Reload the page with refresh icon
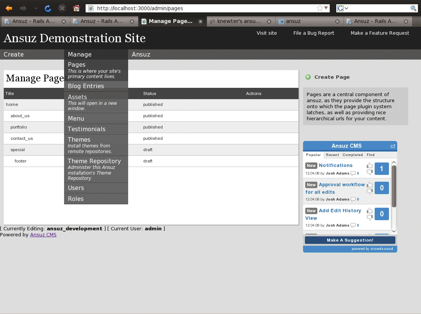 (48, 8)
